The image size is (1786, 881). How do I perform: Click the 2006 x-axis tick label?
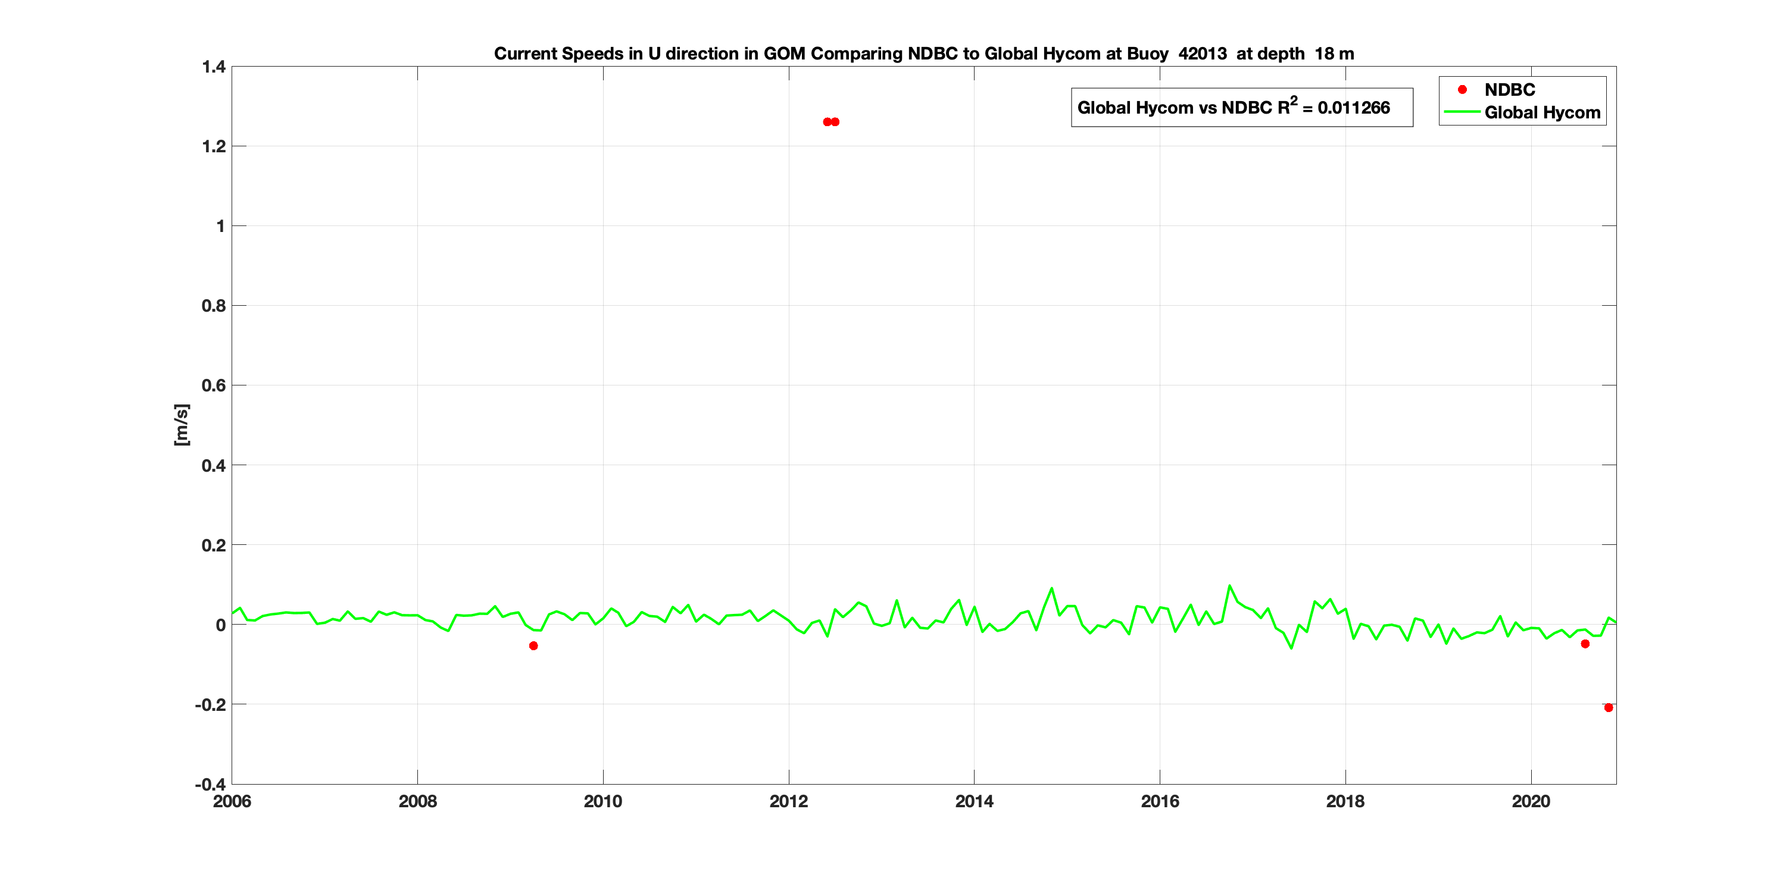tap(232, 801)
